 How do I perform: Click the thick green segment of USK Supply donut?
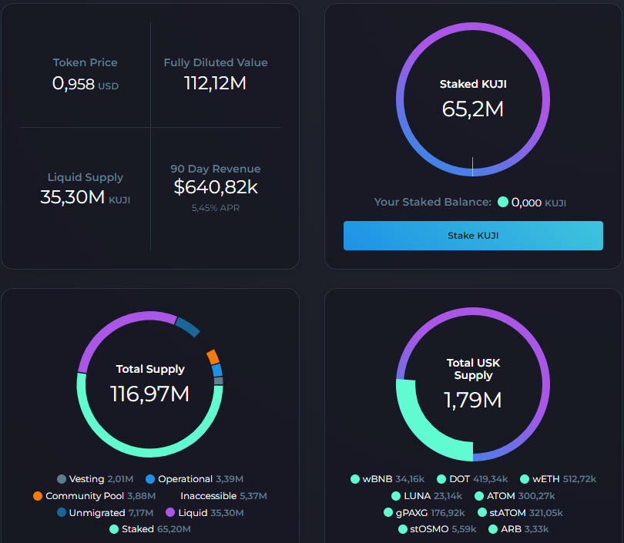tap(426, 427)
